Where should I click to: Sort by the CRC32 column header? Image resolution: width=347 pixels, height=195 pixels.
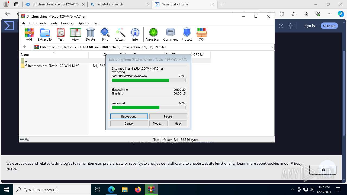(201, 54)
